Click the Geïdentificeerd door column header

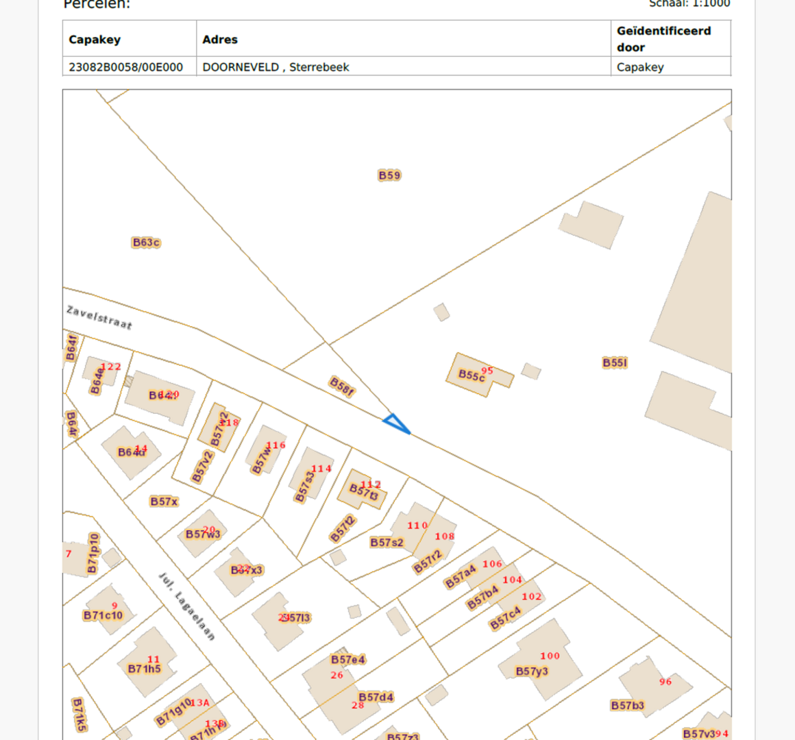[x=663, y=39]
